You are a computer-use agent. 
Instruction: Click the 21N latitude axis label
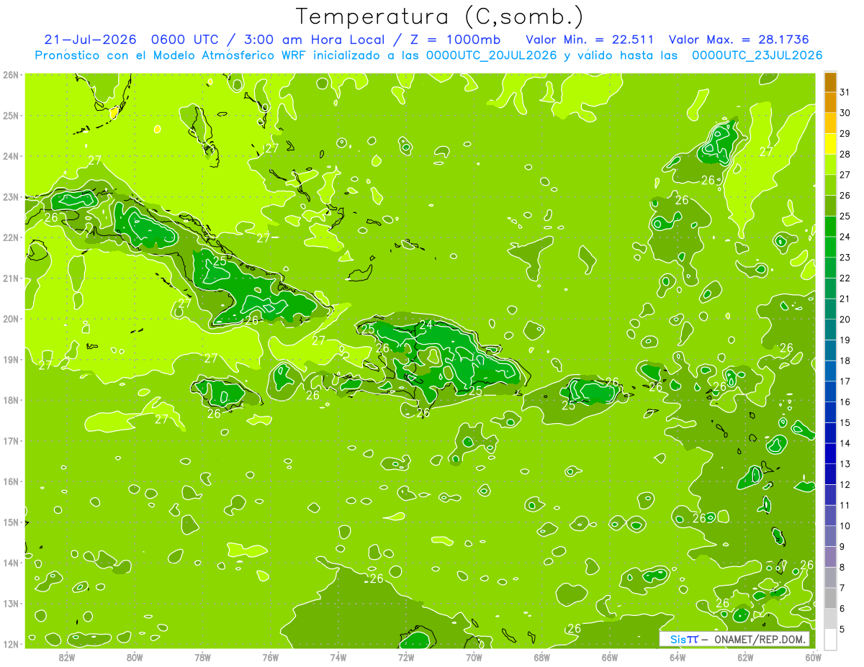point(11,278)
